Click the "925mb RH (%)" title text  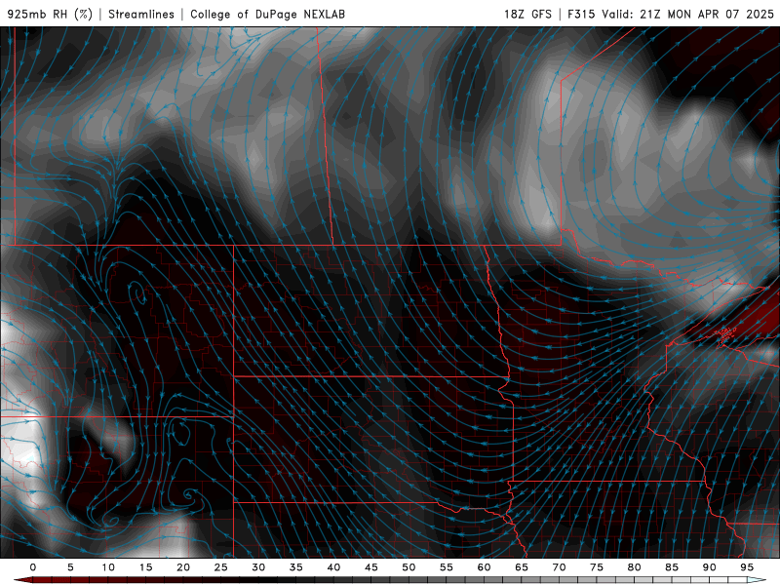pyautogui.click(x=51, y=14)
